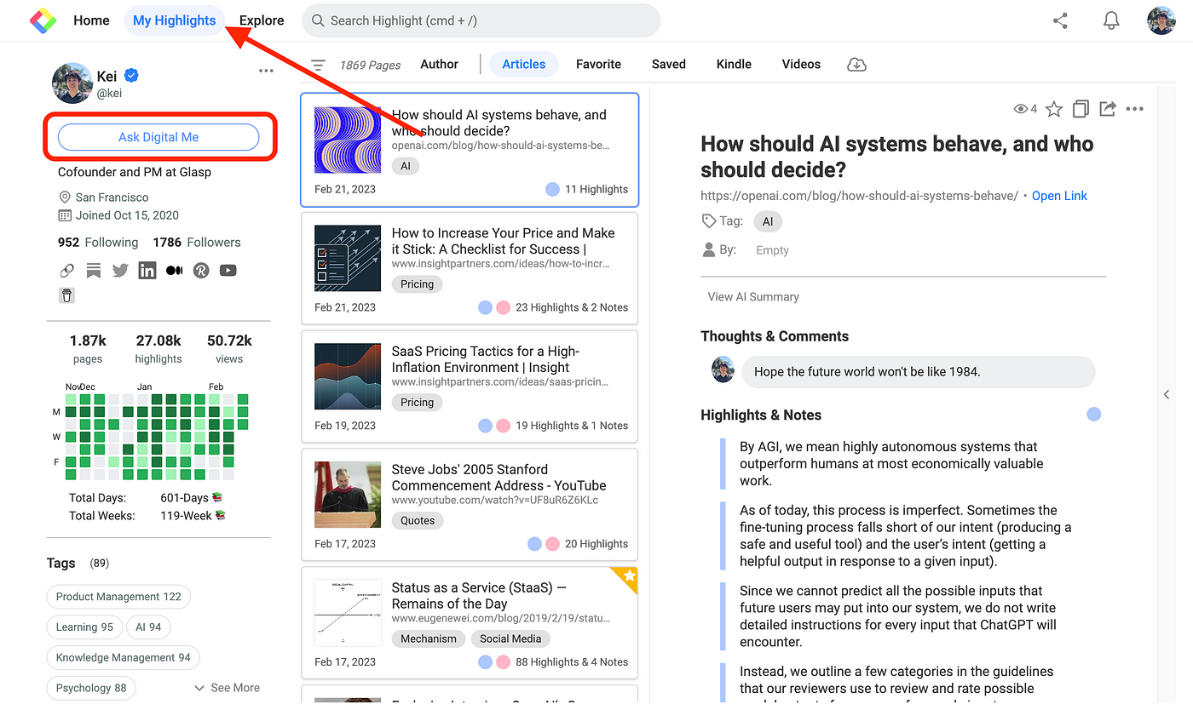
Task: Switch to Author view
Action: pyautogui.click(x=439, y=65)
